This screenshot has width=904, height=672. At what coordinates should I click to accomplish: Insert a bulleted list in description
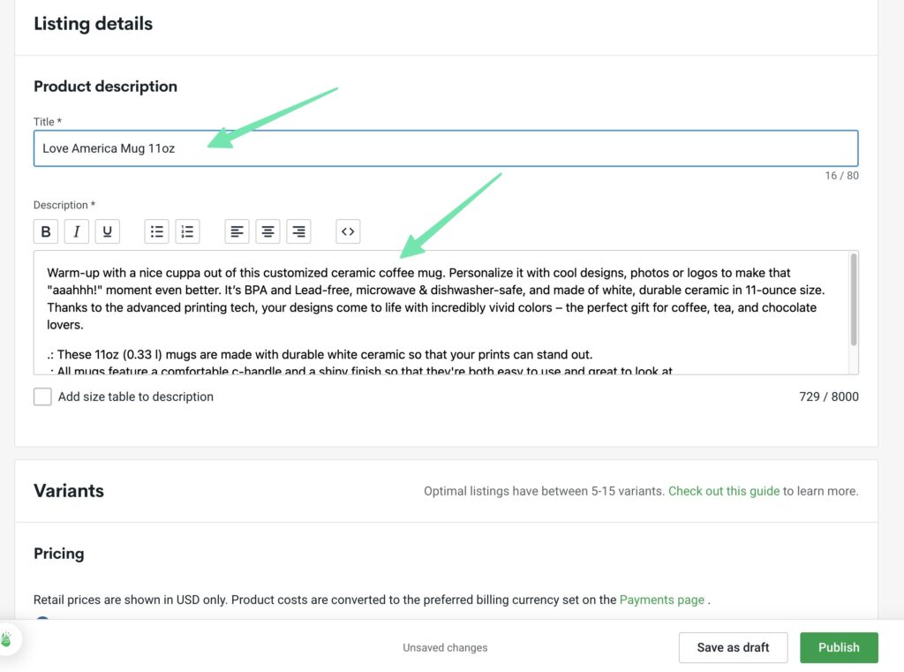coord(157,231)
